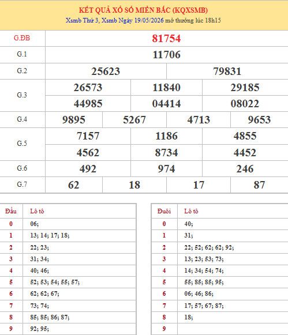Click Đầu 9 row 92; 95;
The height and width of the screenshot is (335, 288).
pos(39,329)
